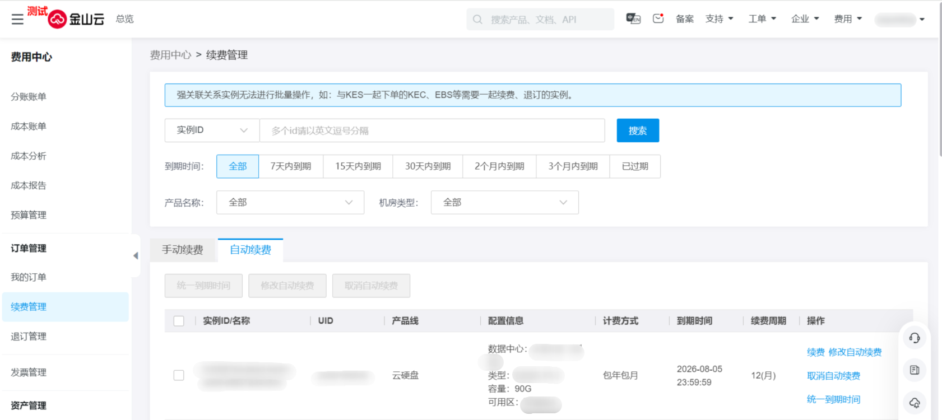This screenshot has height=420, width=942.
Task: Open the 费用 menu in top bar
Action: (847, 19)
